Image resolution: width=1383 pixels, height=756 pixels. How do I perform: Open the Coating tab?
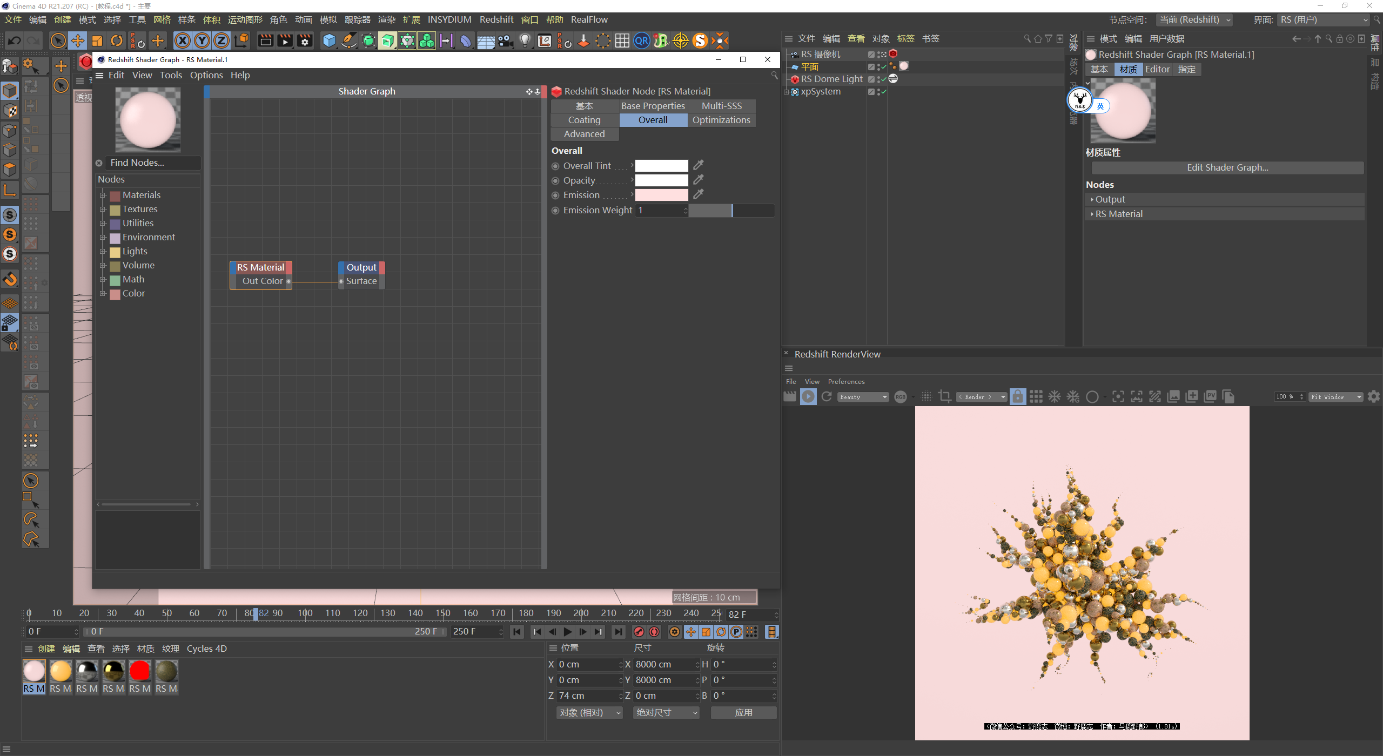[x=585, y=120]
